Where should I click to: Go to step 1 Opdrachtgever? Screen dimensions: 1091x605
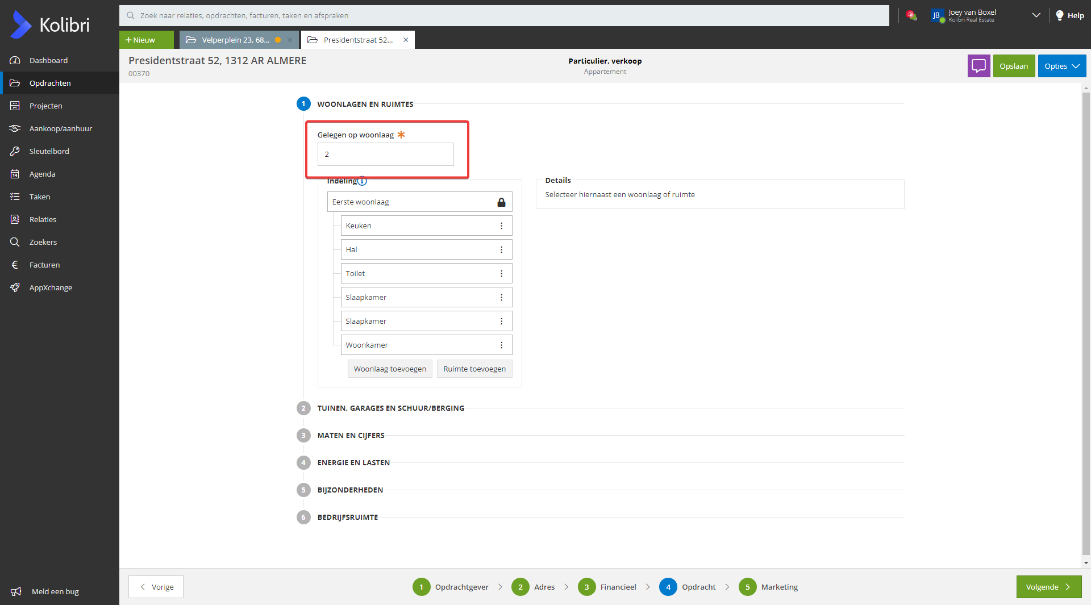[451, 587]
